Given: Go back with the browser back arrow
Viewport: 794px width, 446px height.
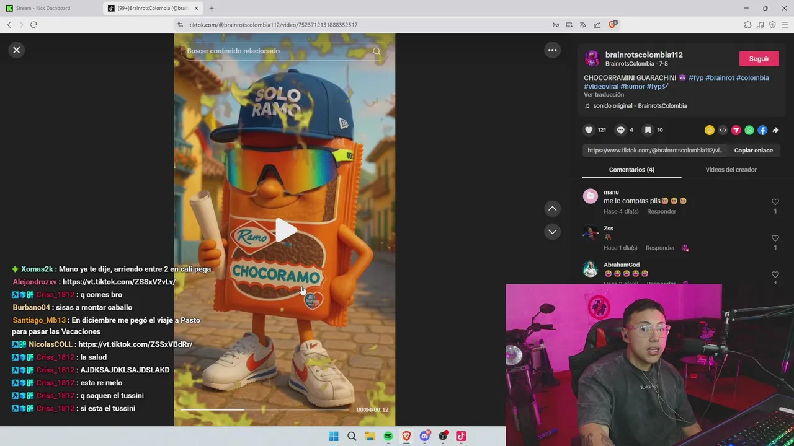Looking at the screenshot, I should 9,25.
